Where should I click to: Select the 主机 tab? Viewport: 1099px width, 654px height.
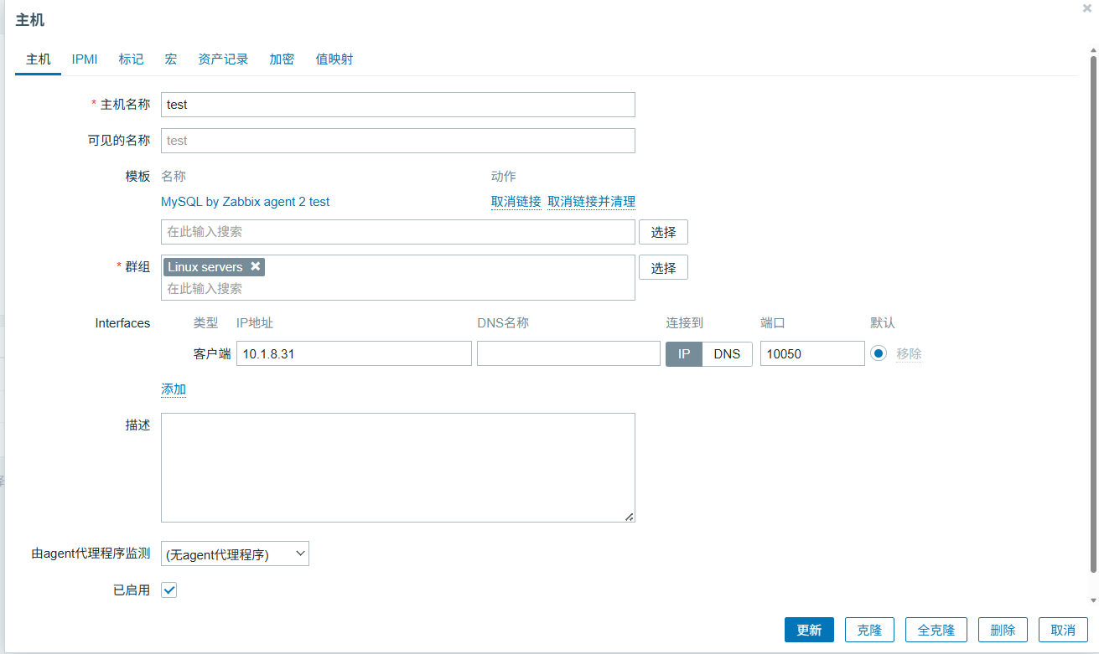point(39,59)
